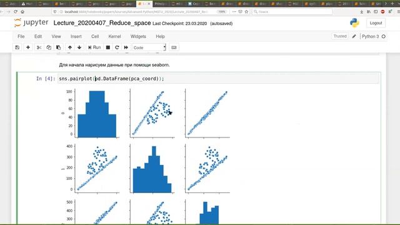The width and height of the screenshot is (400, 225).
Task: Open the File menu
Action: pyautogui.click(x=21, y=36)
